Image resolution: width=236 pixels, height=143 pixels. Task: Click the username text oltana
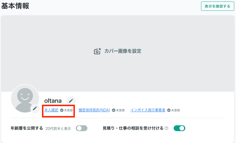tap(53, 101)
